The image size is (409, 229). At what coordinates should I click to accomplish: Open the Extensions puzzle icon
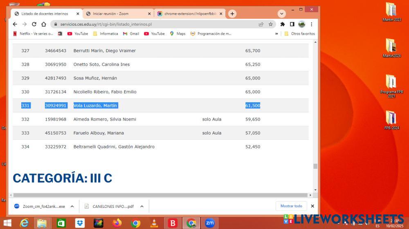[x=282, y=24]
